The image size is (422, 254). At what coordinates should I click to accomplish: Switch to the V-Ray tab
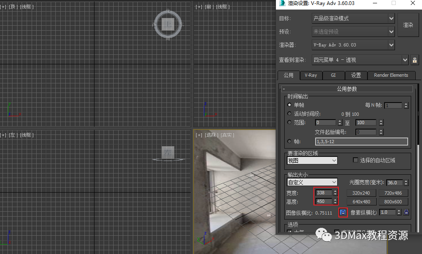[310, 75]
